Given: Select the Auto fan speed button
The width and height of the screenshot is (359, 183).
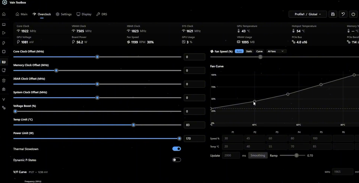Looking at the screenshot, I should 239,51.
